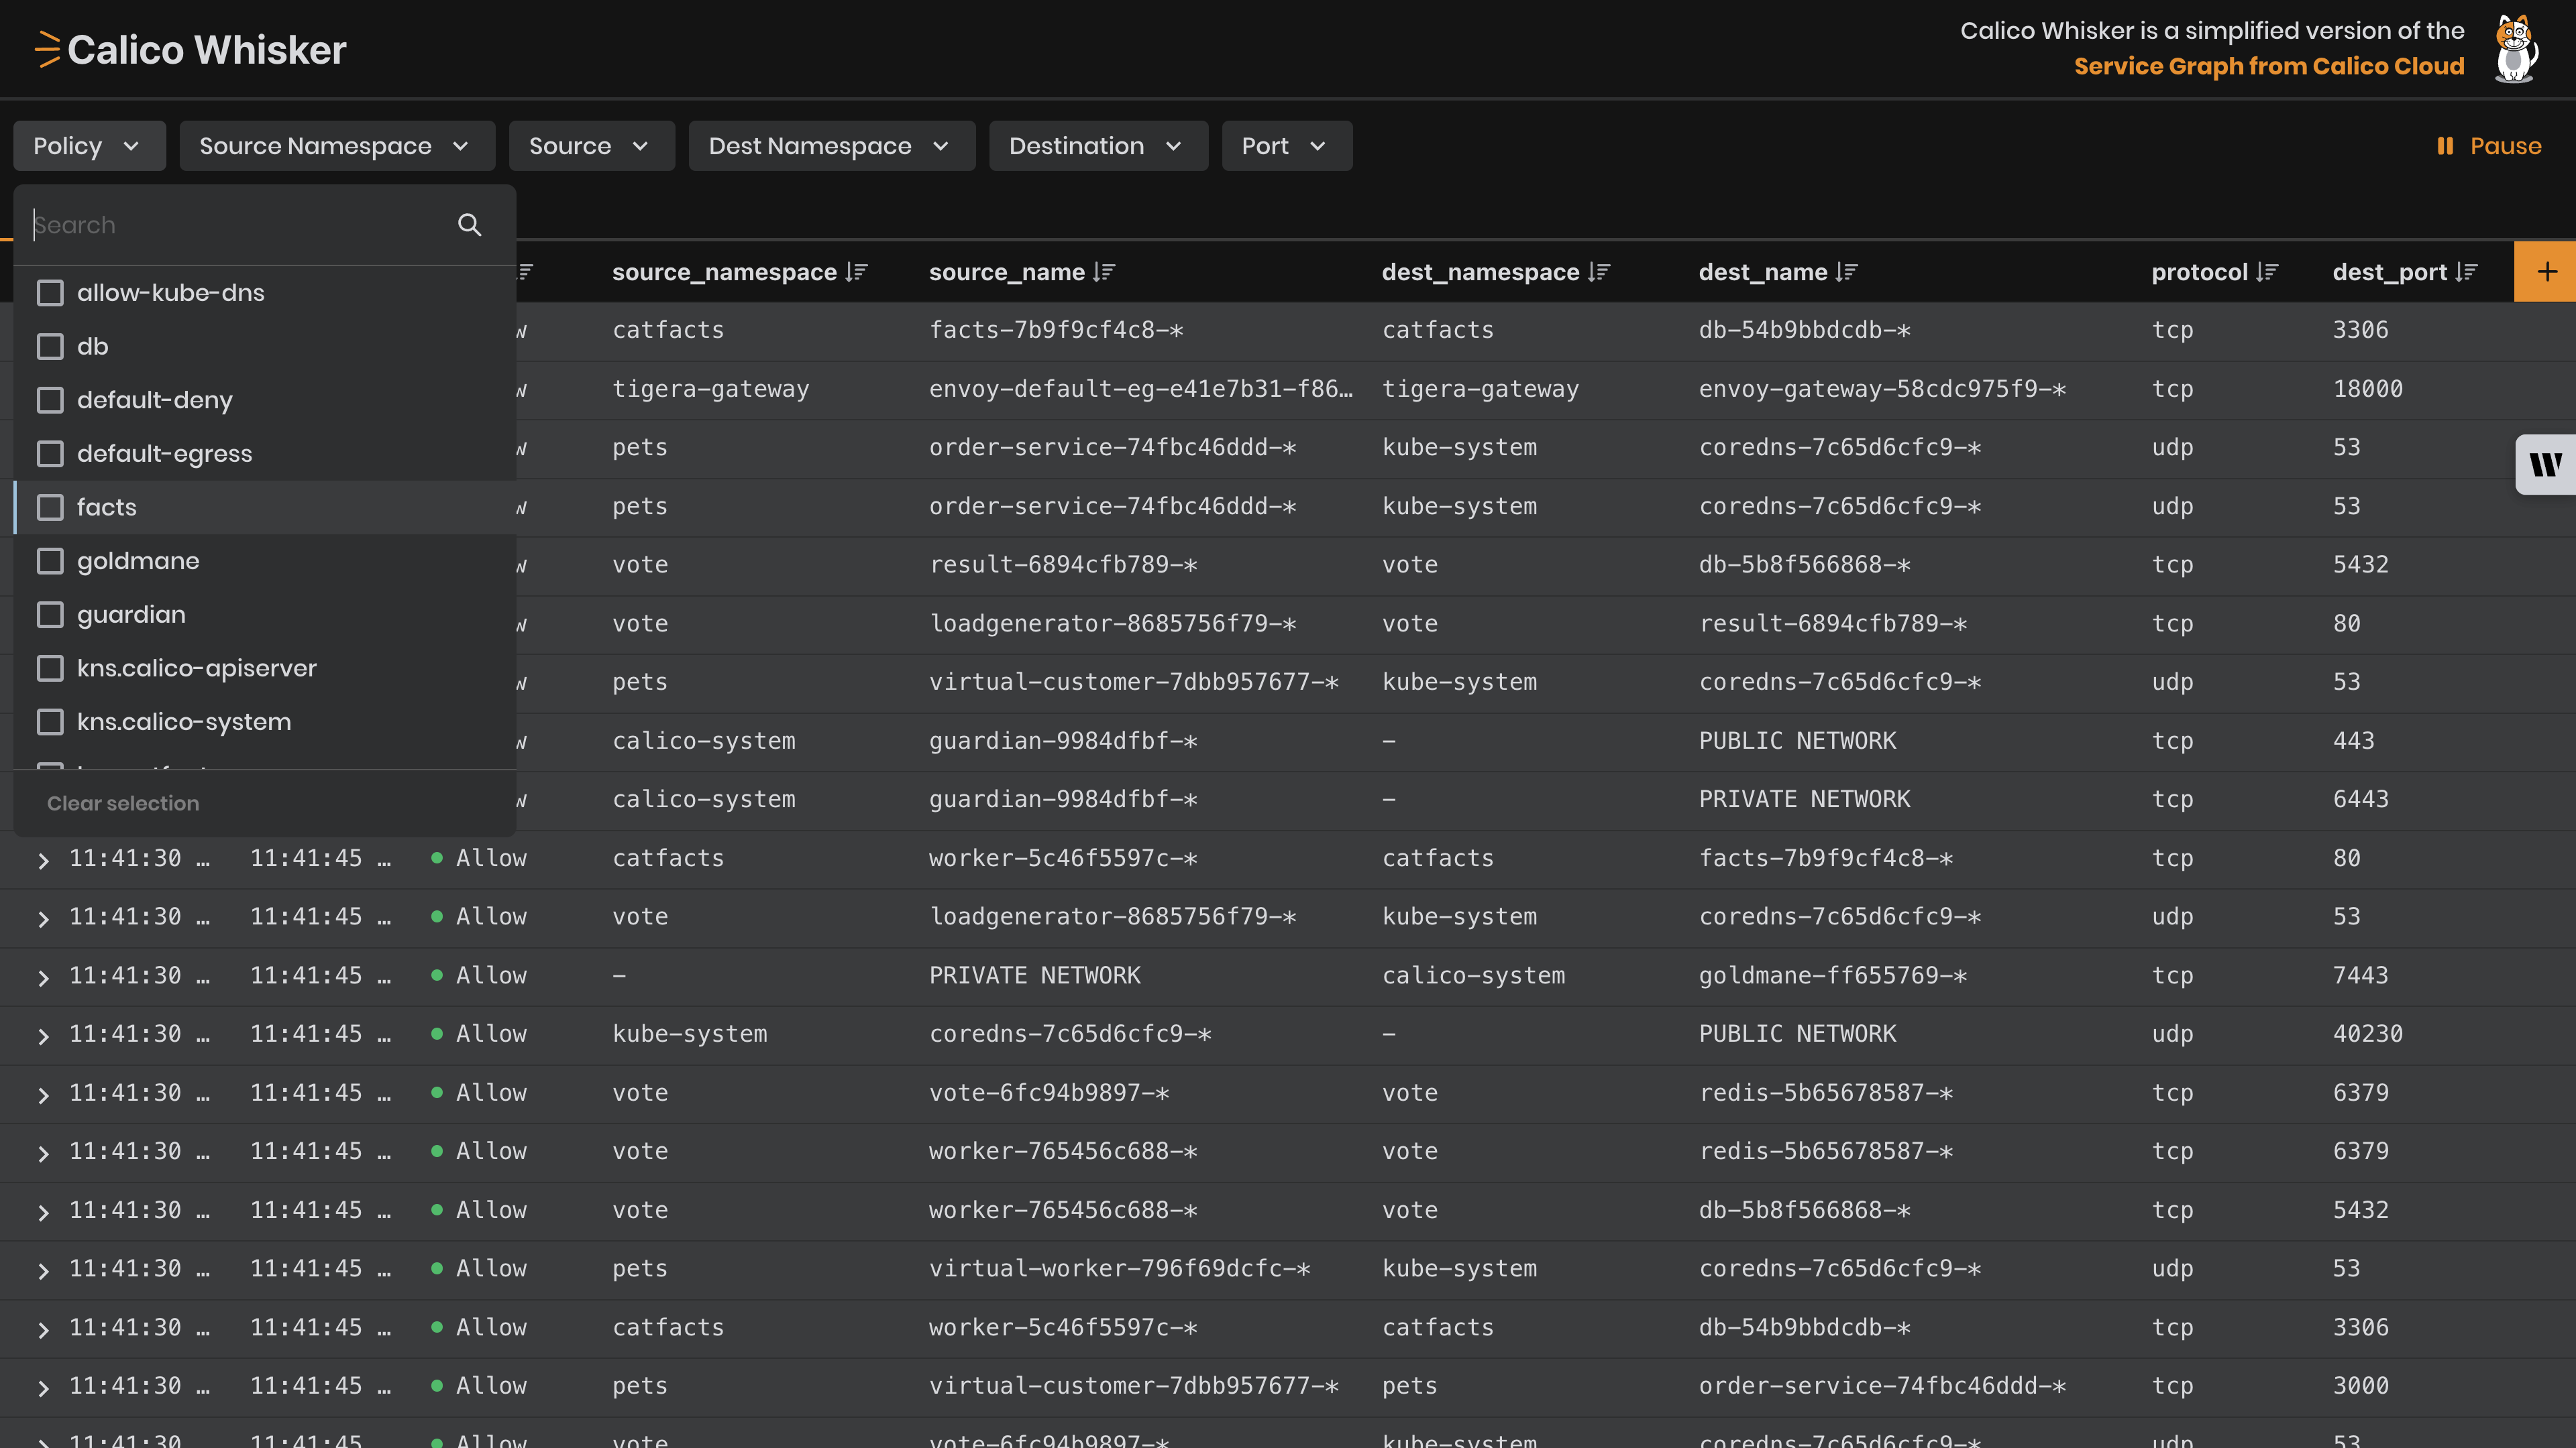The image size is (2576, 1448).
Task: Sort by protocol column icon
Action: coord(2267,271)
